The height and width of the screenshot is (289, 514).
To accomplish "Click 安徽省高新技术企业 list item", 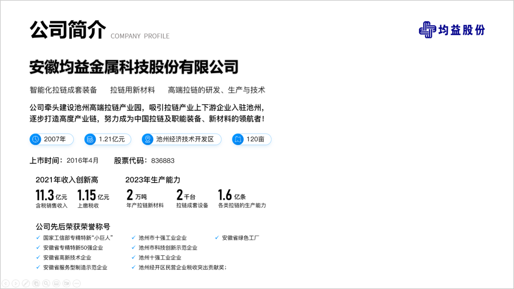I will pos(67,258).
